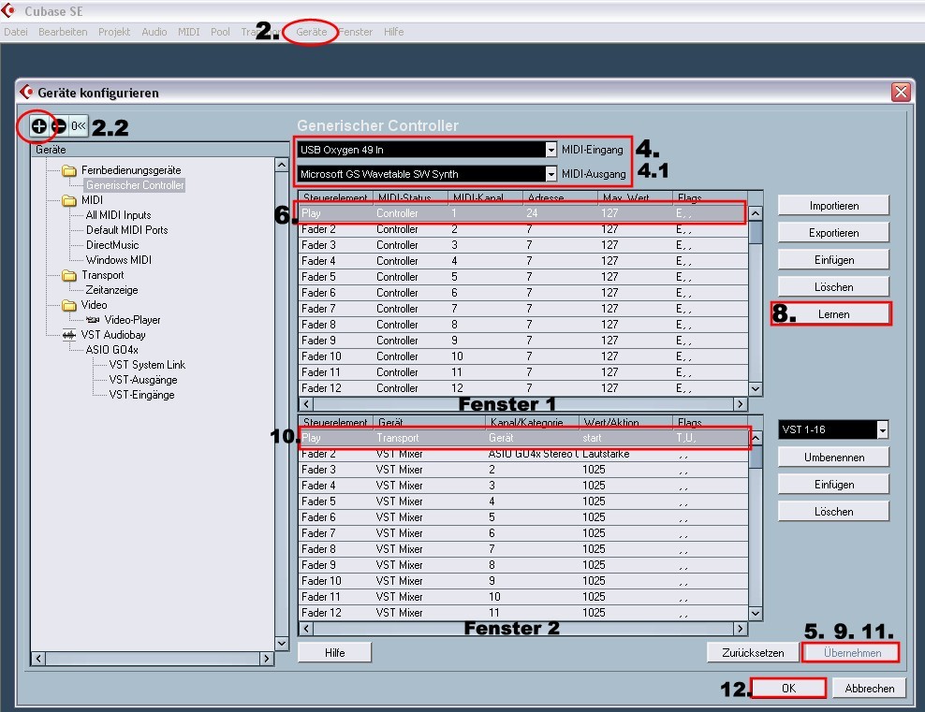Screen dimensions: 925x712
Task: Select Zeitanzeige in the tree
Action: point(111,290)
